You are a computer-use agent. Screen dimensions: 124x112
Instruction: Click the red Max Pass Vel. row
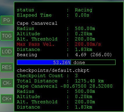59,44
